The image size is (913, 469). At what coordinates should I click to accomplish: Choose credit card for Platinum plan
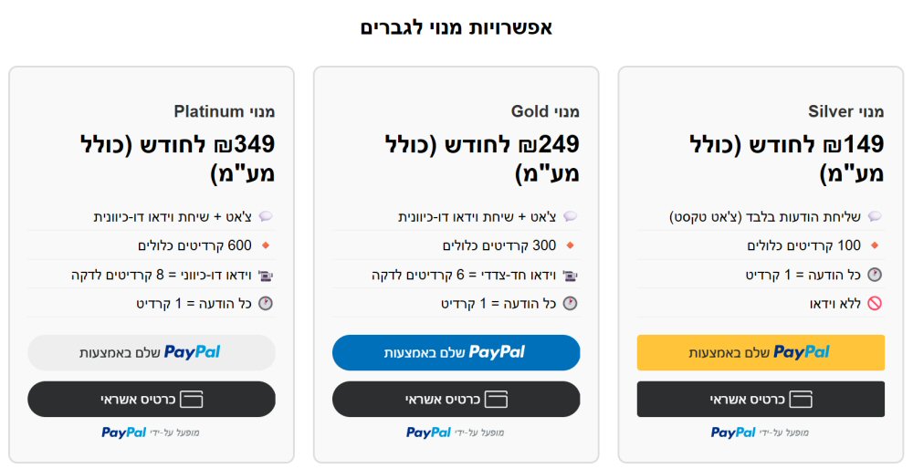tap(152, 400)
